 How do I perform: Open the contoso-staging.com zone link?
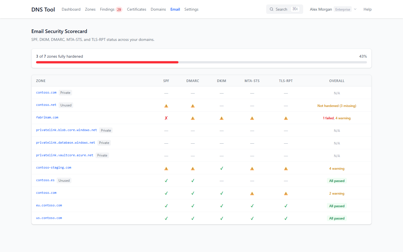[x=54, y=168]
